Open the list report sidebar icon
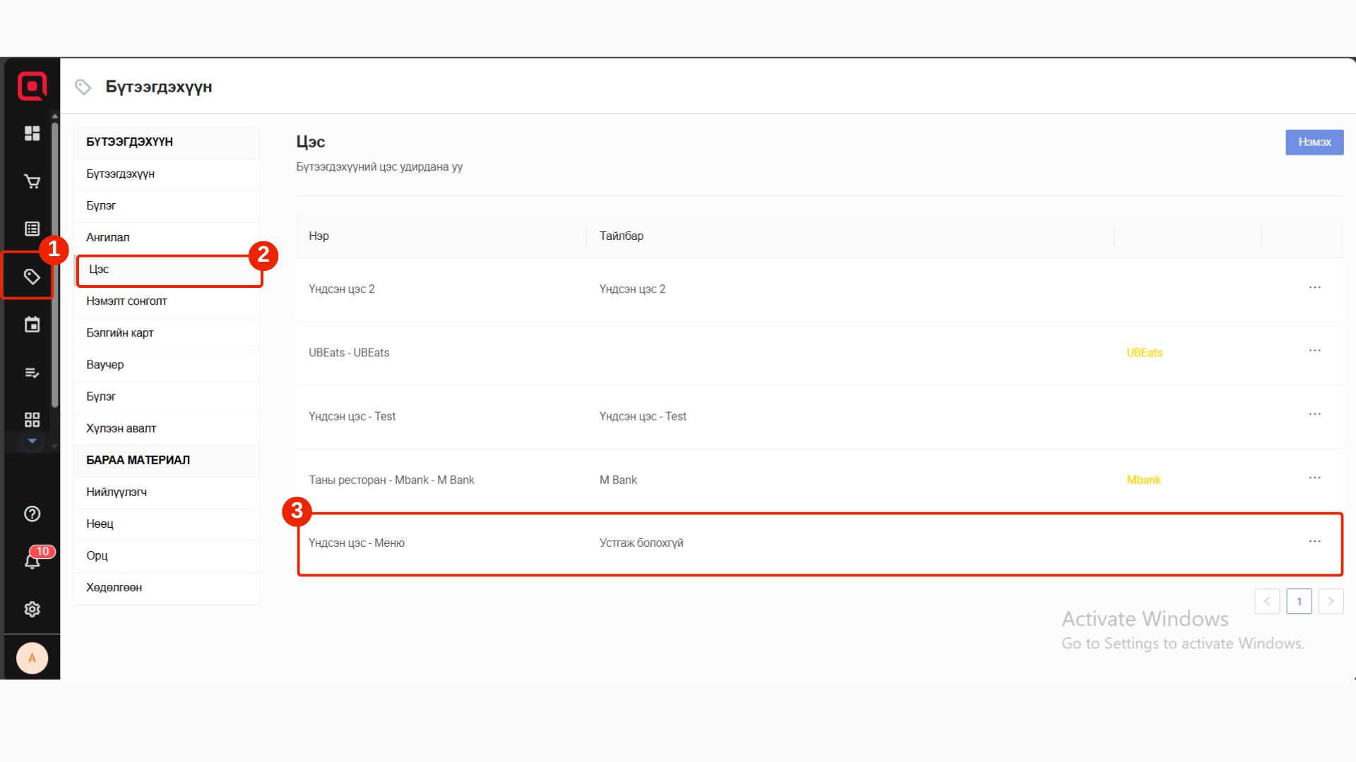 tap(32, 229)
